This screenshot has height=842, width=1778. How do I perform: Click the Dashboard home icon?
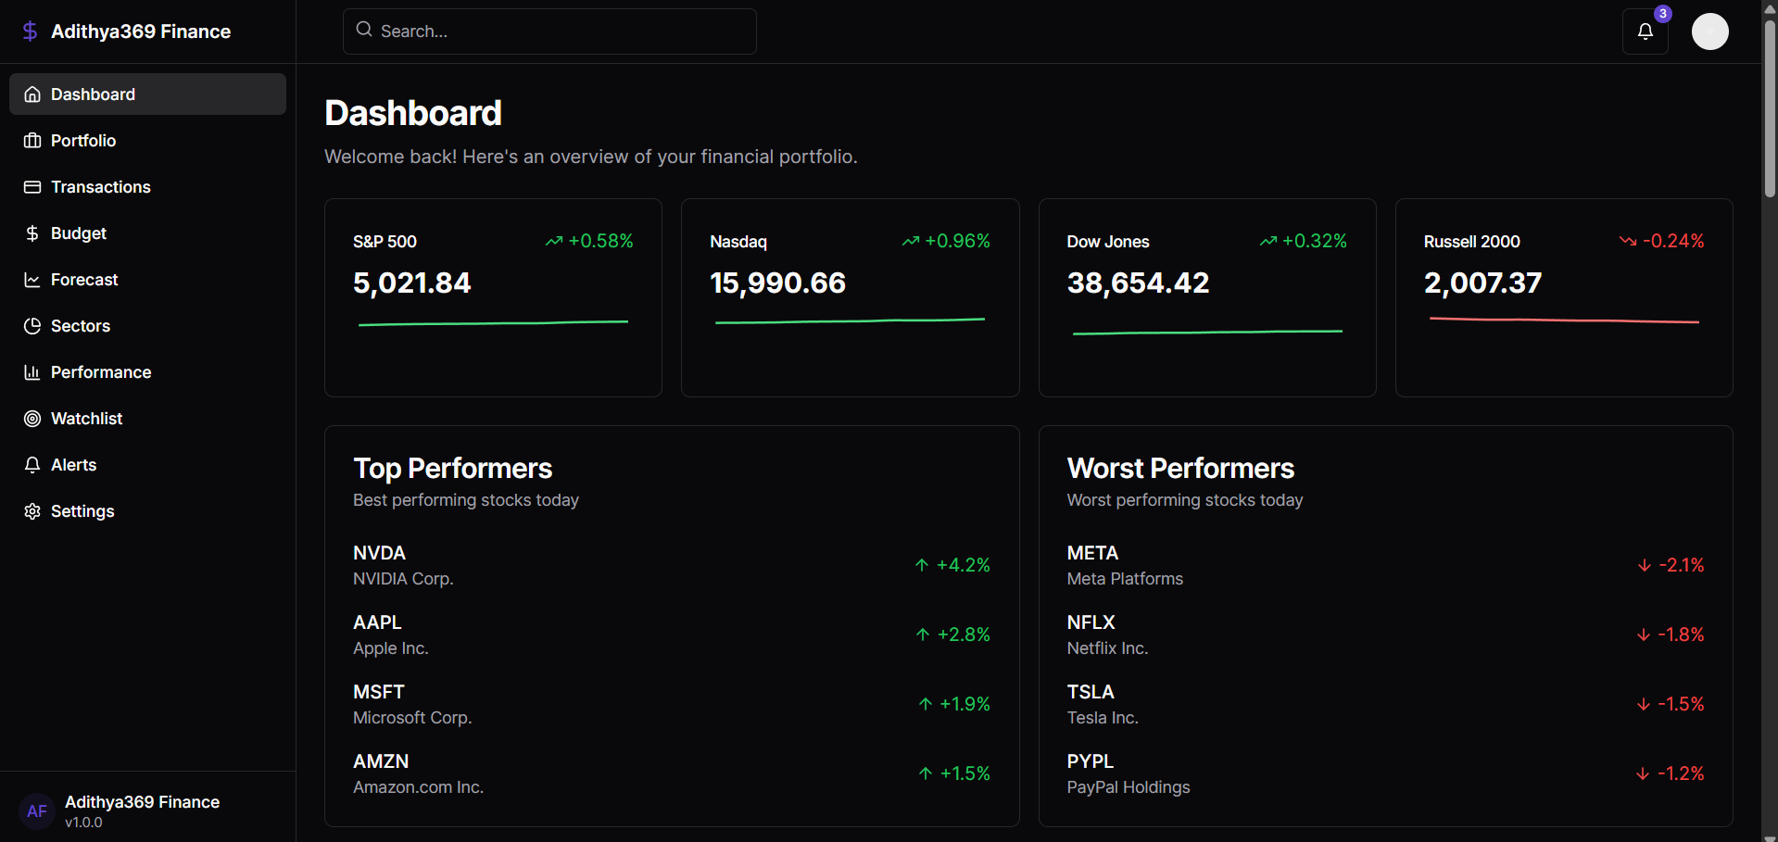32,94
